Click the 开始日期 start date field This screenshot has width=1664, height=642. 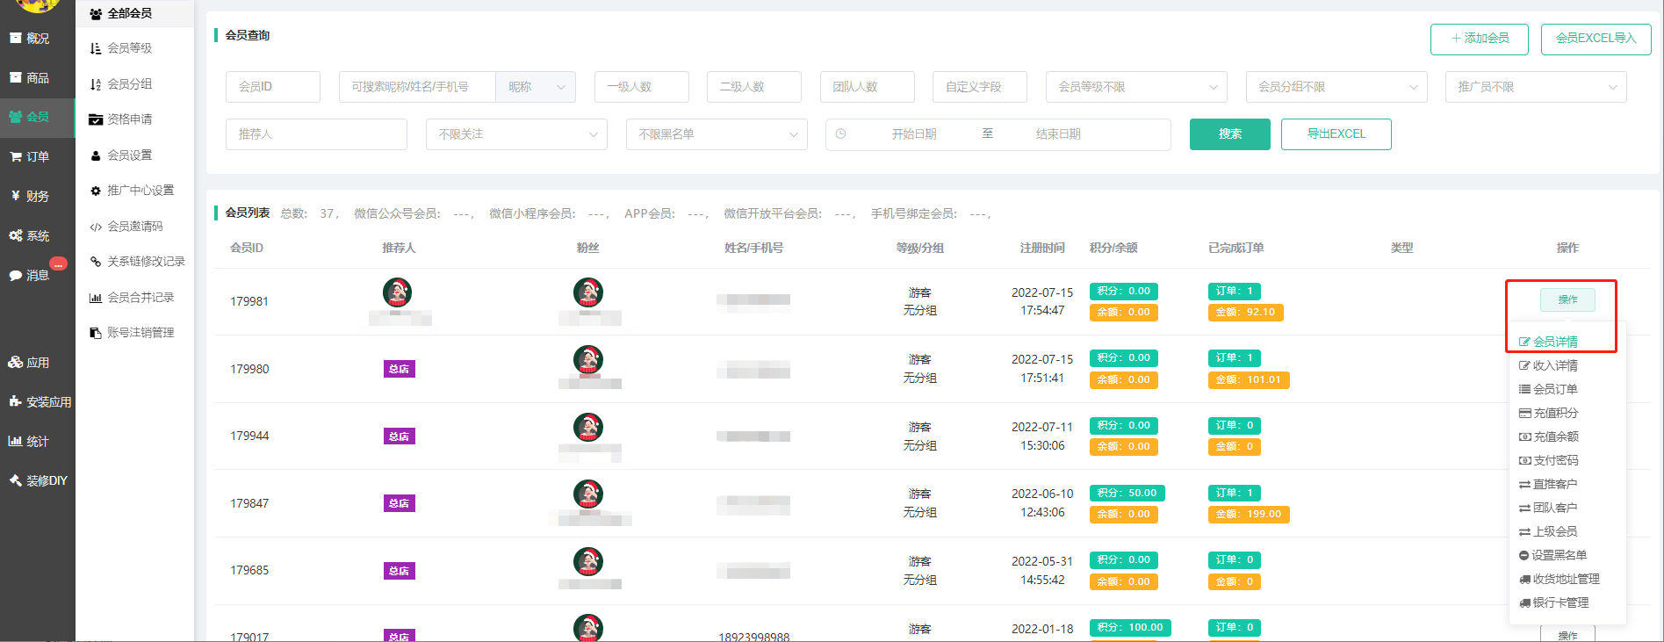[x=913, y=134]
